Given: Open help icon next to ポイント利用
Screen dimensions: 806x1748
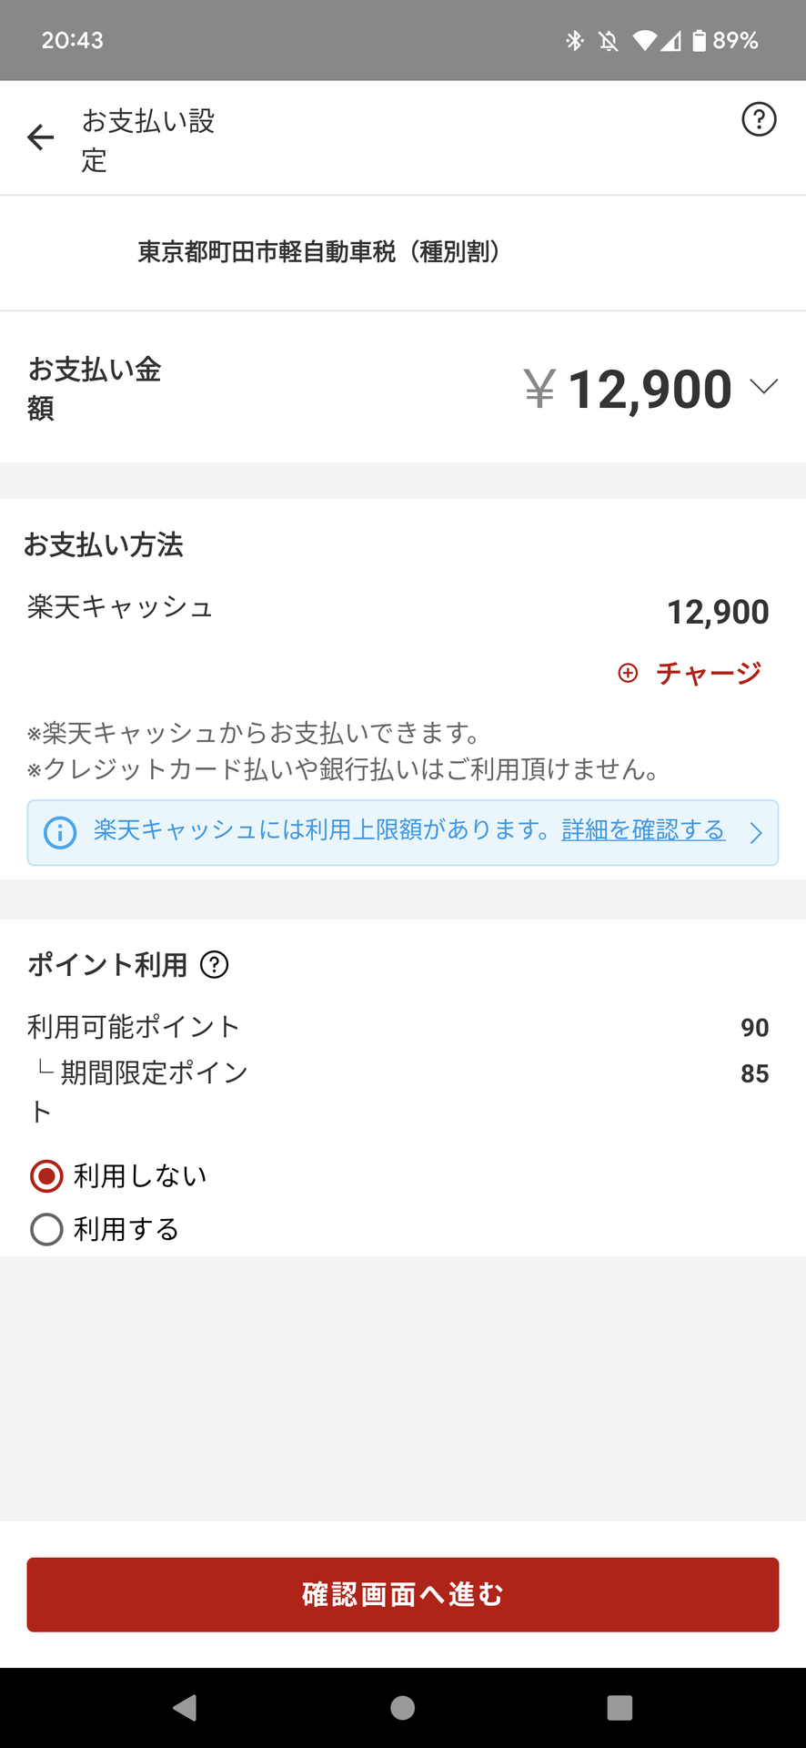Looking at the screenshot, I should (x=215, y=964).
